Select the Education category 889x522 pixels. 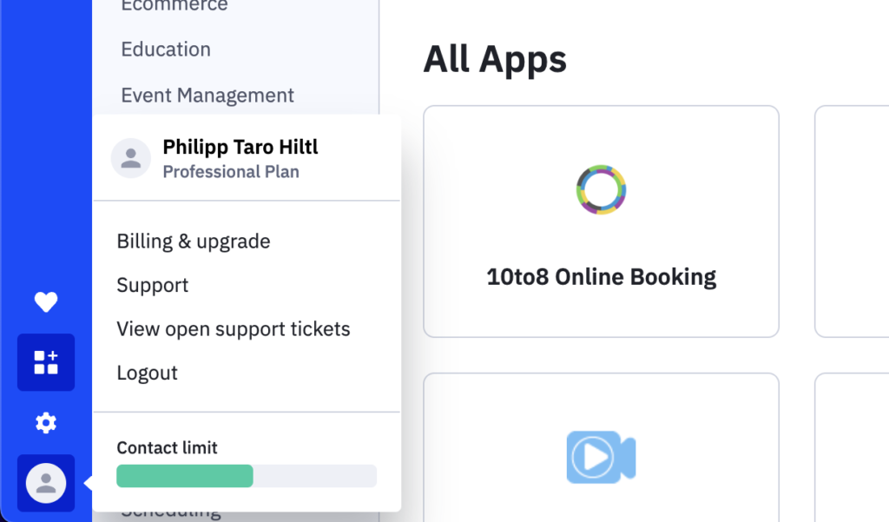(166, 50)
